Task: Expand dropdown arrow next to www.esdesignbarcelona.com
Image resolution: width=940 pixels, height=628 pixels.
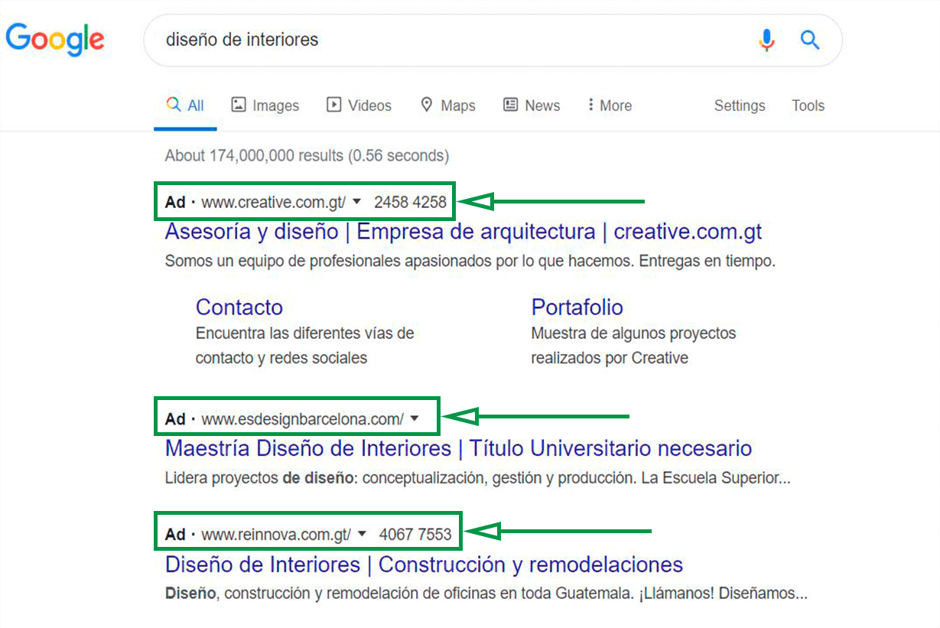Action: (415, 418)
